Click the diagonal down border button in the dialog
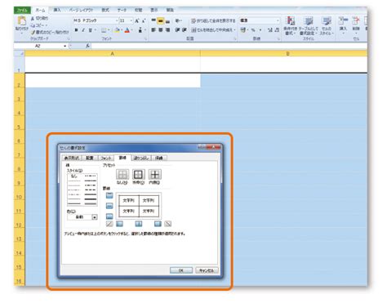387x303 pixels. point(168,224)
